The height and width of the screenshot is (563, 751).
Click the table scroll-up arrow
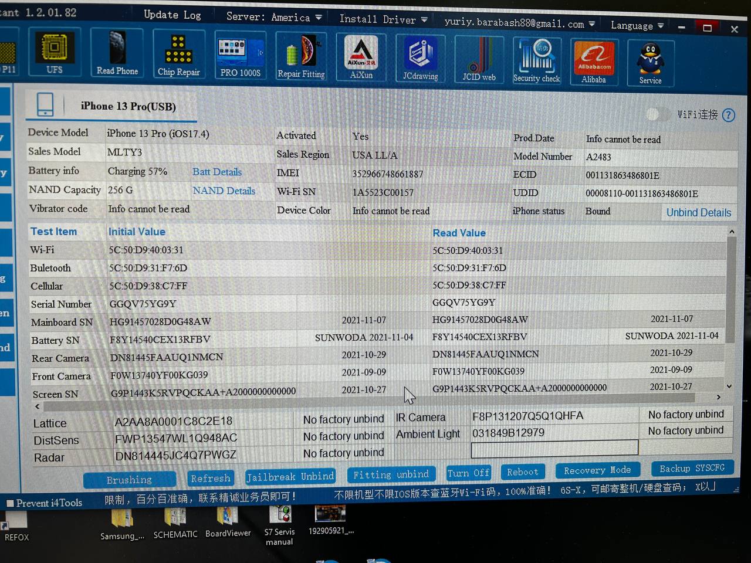(732, 232)
